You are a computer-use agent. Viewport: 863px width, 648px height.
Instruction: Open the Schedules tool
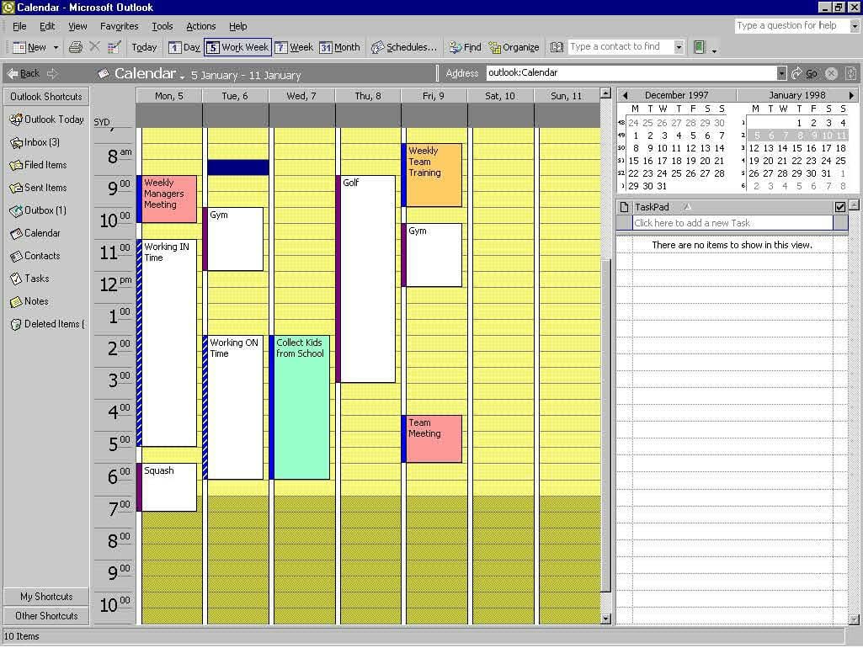(404, 47)
